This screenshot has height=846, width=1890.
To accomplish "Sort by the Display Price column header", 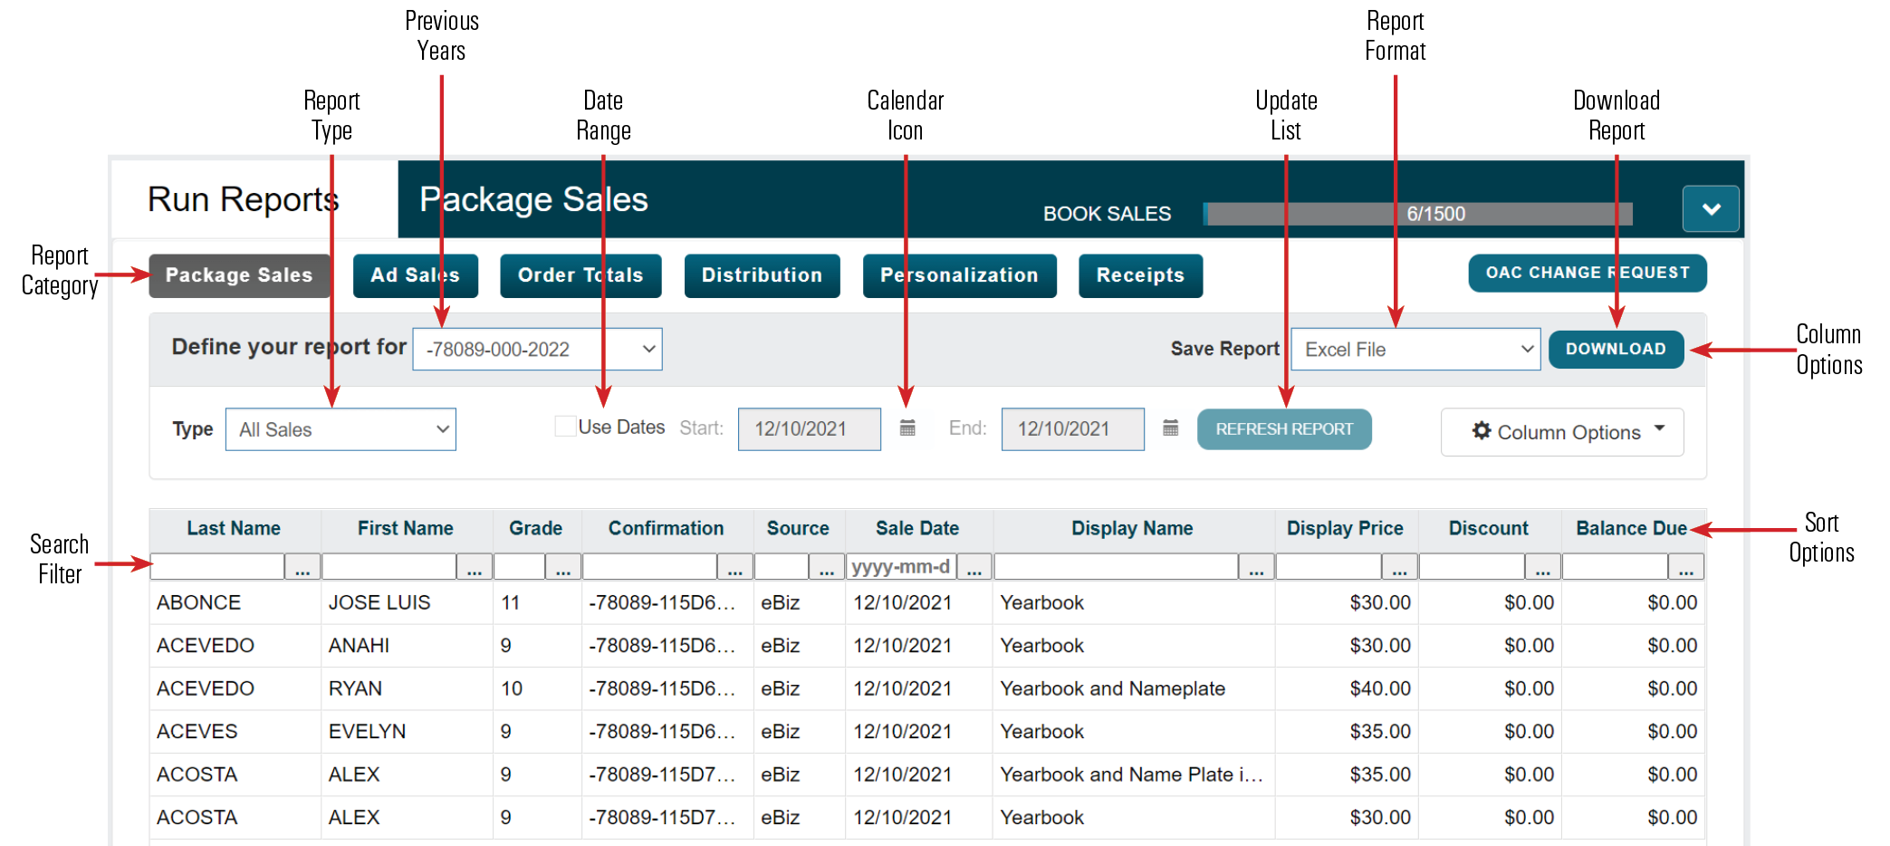I will pos(1345,528).
